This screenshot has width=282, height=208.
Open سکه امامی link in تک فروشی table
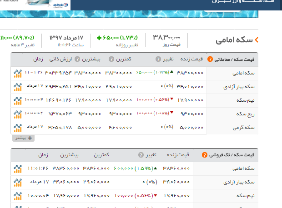click(x=243, y=168)
